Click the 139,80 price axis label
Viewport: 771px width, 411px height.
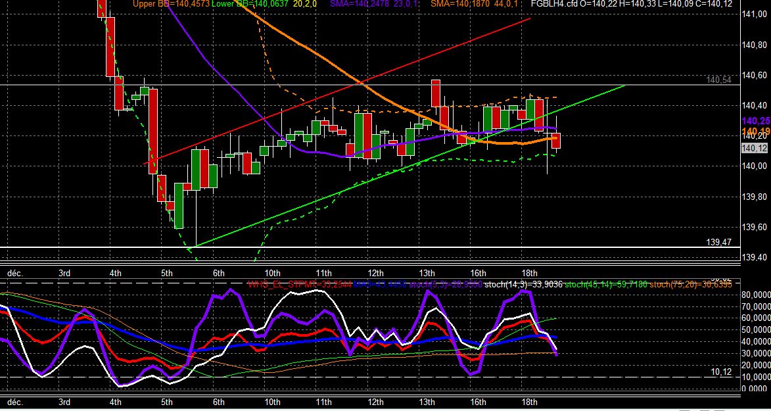(755, 197)
